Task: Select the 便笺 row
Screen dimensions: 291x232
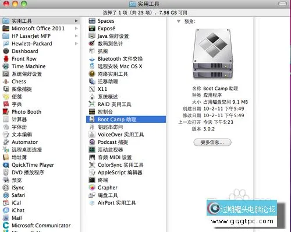Action: pos(41,97)
